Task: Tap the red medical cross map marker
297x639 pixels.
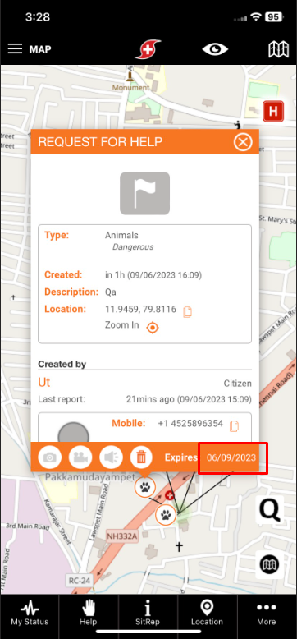Action: [170, 495]
